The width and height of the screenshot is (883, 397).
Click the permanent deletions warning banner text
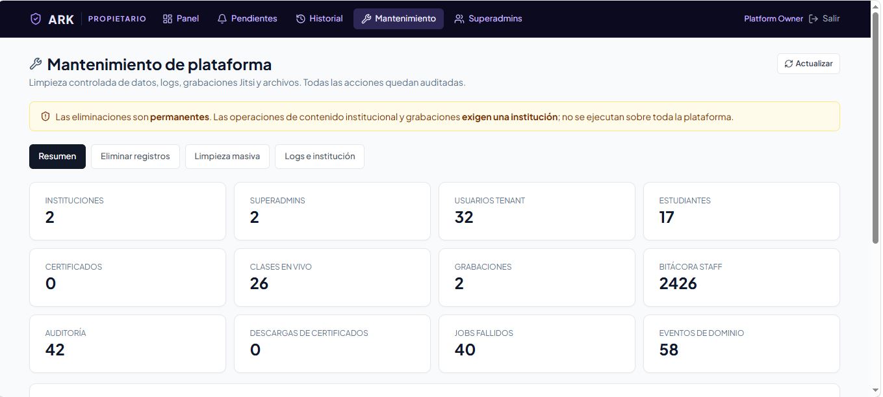[x=394, y=117]
